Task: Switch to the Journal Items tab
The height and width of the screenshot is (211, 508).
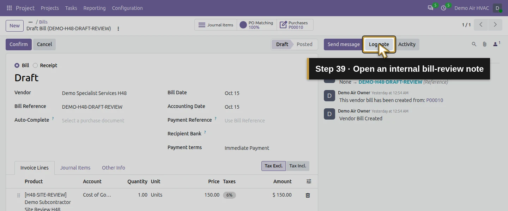Action: (75, 168)
